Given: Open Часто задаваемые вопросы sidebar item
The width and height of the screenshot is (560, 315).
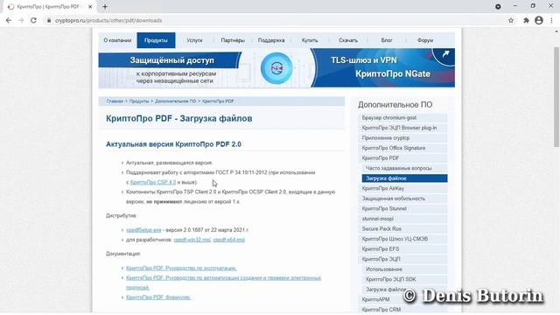Looking at the screenshot, I should click(x=404, y=168).
